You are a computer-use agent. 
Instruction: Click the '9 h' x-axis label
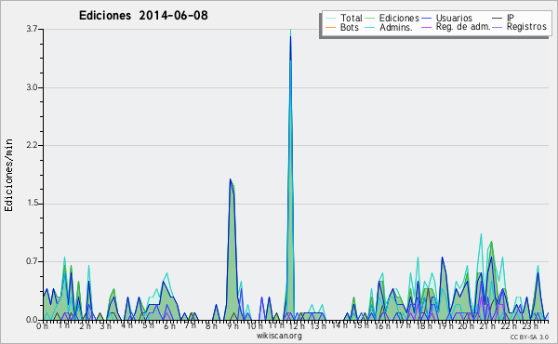coord(232,326)
